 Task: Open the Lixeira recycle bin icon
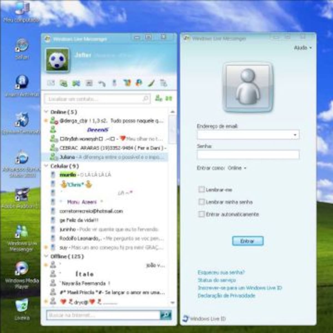[22, 306]
